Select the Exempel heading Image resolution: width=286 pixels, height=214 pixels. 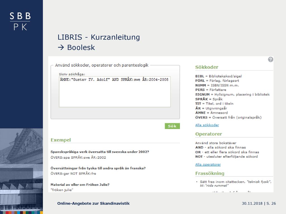[61, 140]
